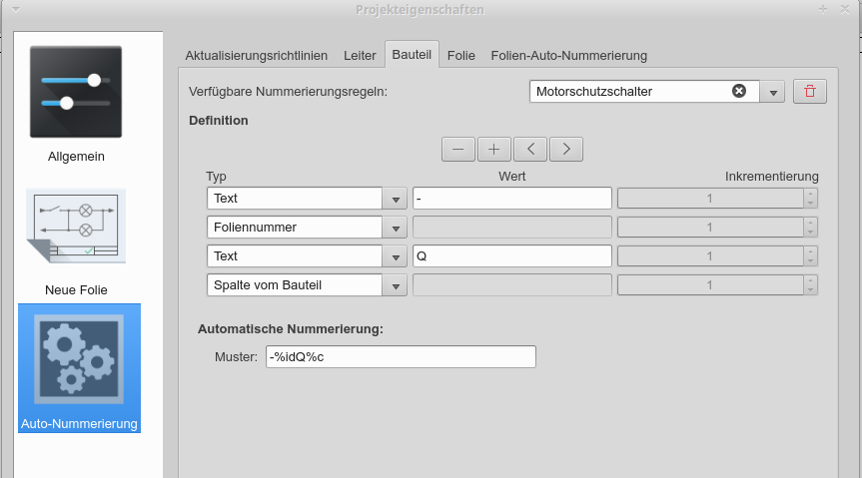Switch to the Leiter tab
This screenshot has height=478, width=862.
pos(360,56)
